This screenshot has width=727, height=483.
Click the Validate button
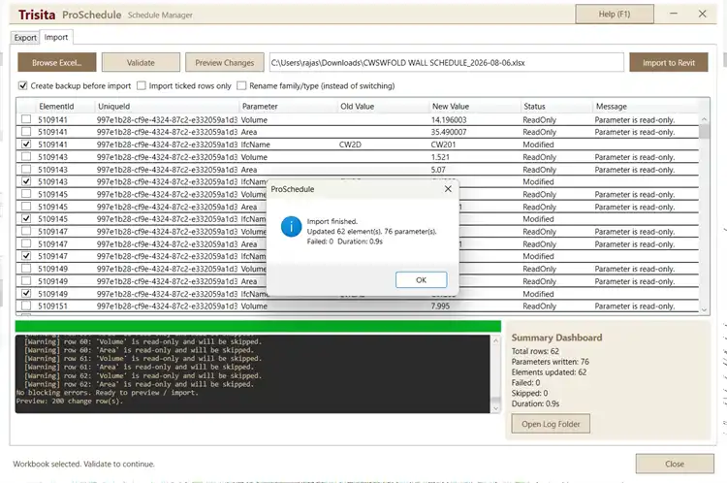point(141,63)
